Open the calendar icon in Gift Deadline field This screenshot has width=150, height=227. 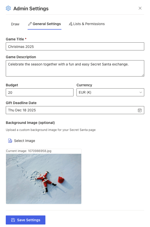pyautogui.click(x=140, y=110)
